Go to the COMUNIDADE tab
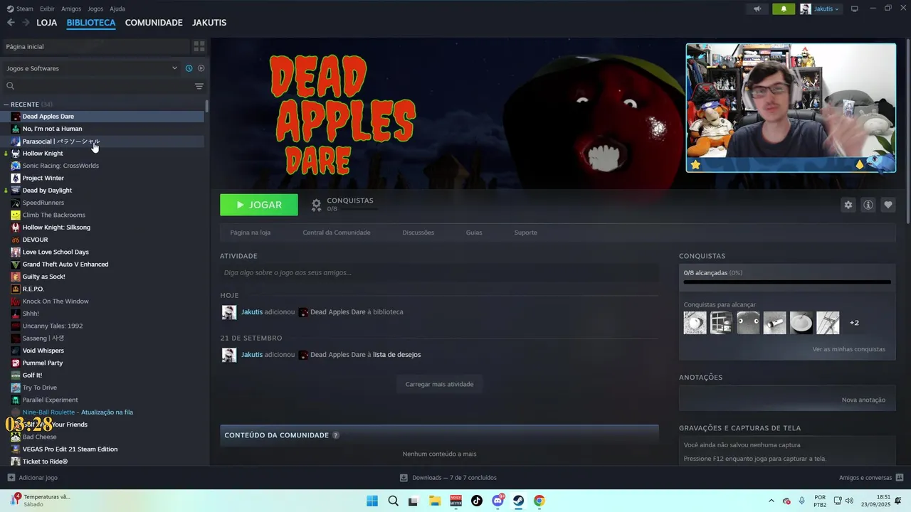 (x=154, y=23)
